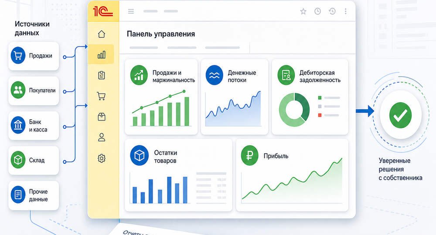
Task: Select the second placeholder tab under Панель управления
Action: click(x=182, y=48)
